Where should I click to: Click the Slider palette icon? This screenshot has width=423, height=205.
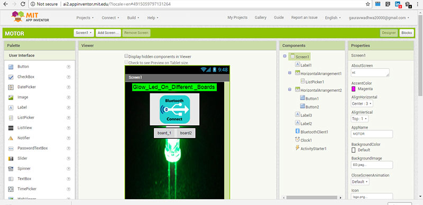click(11, 159)
